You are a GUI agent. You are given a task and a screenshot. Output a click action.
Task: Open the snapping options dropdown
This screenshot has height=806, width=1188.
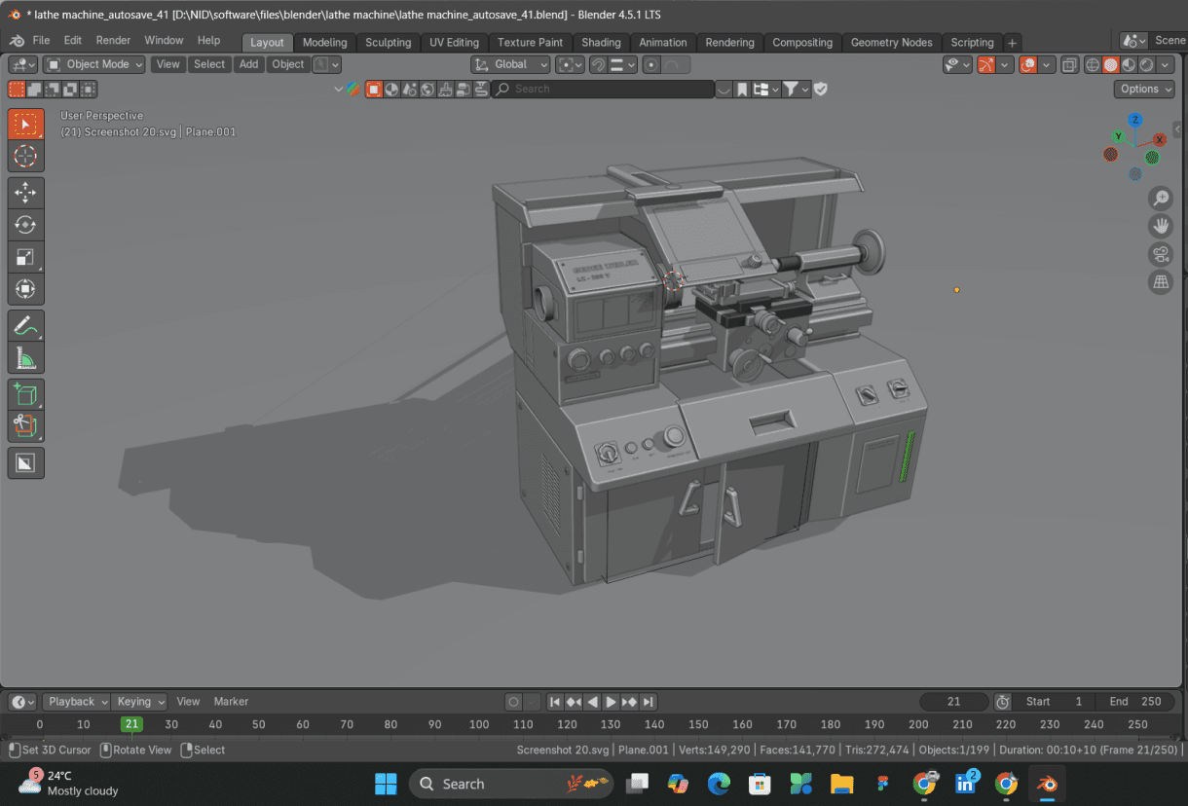coord(623,65)
